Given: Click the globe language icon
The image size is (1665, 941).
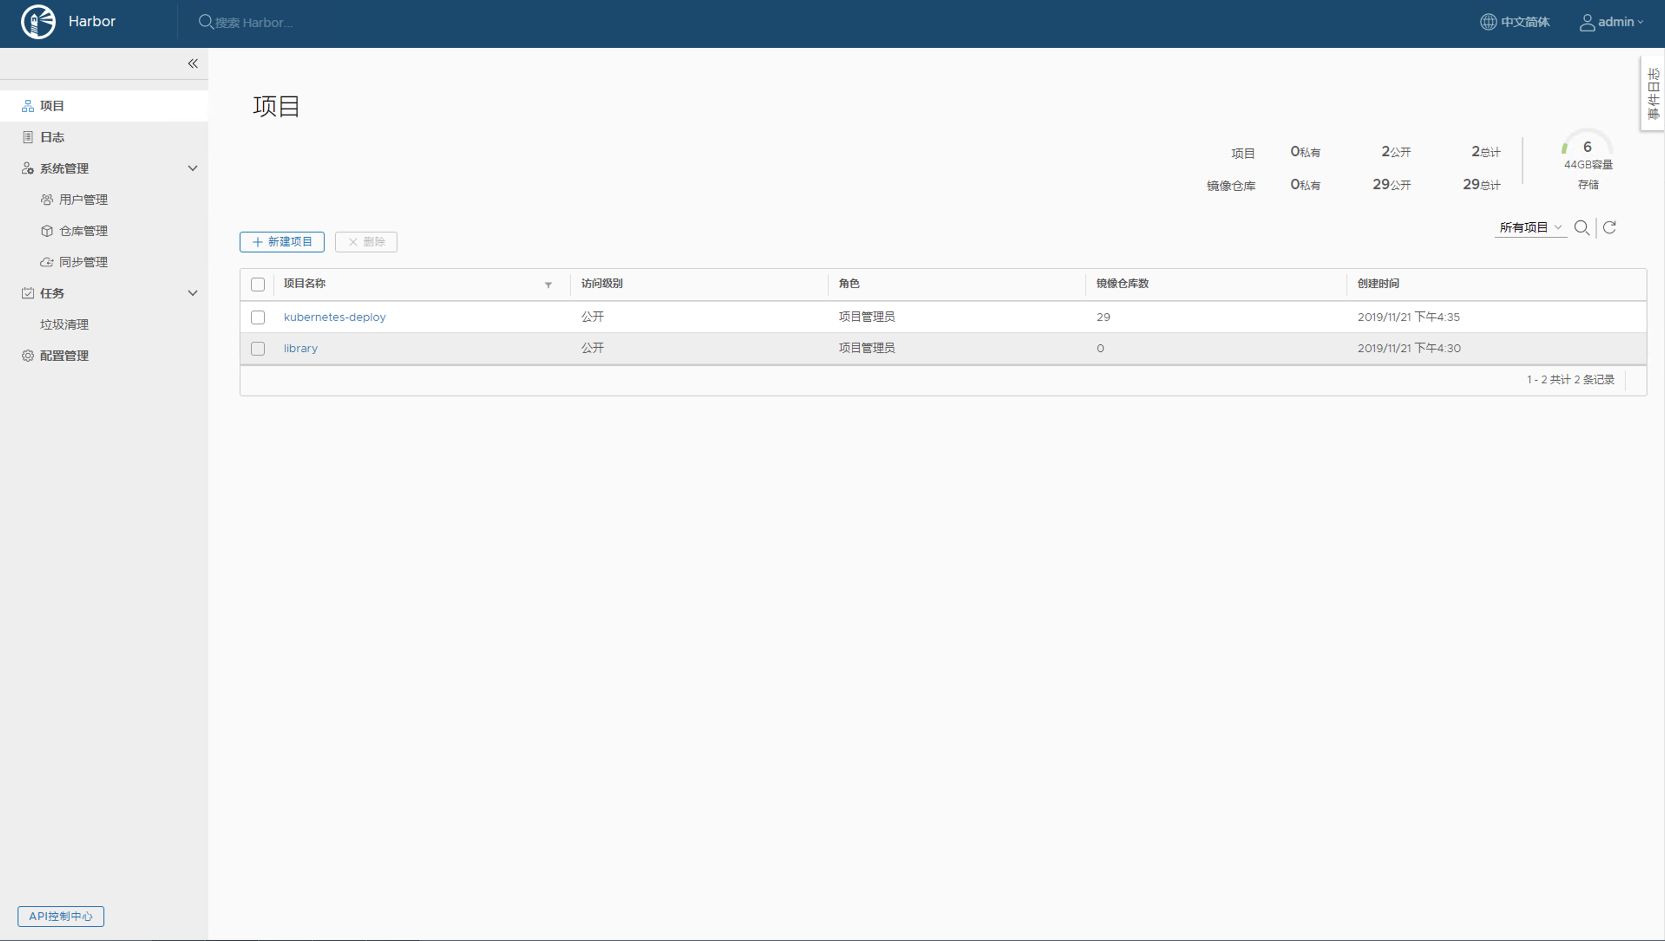Looking at the screenshot, I should tap(1488, 22).
